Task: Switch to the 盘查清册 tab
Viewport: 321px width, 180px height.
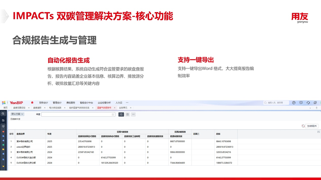Action: click(x=37, y=108)
